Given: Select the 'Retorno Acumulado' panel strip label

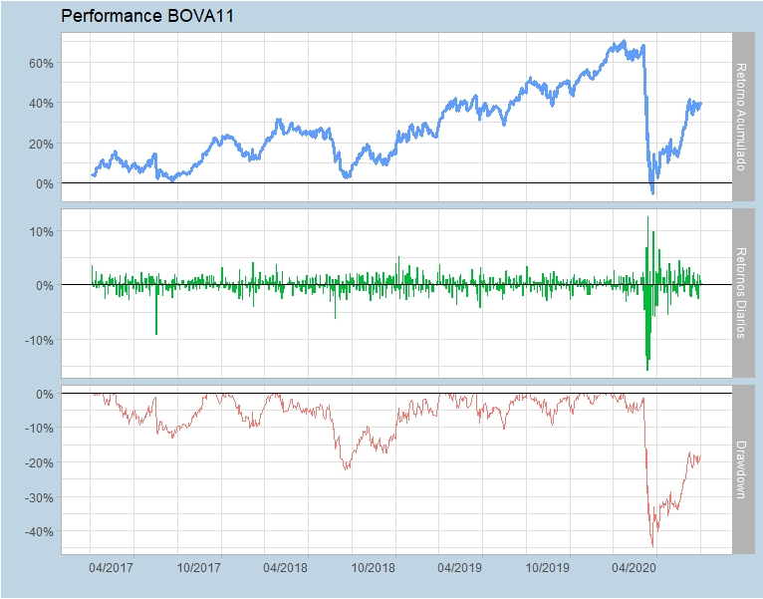Looking at the screenshot, I should tap(740, 117).
